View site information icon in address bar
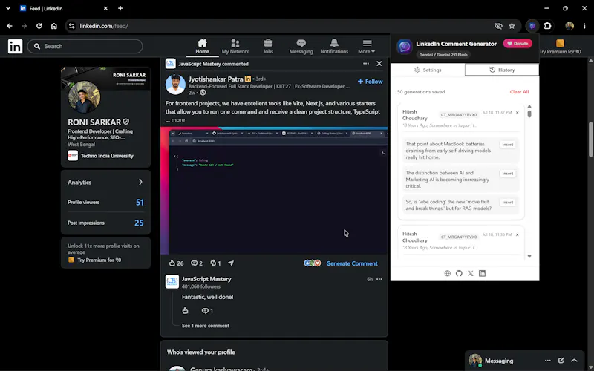The width and height of the screenshot is (594, 371). click(x=71, y=26)
